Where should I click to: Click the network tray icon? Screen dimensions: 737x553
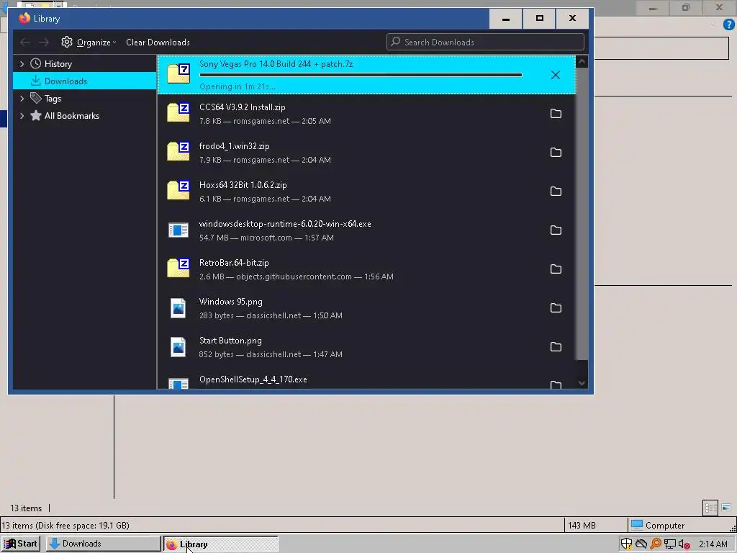[670, 544]
